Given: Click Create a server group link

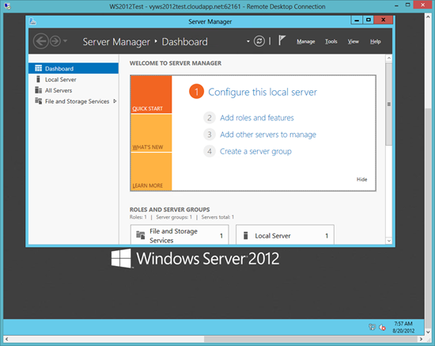Looking at the screenshot, I should [x=255, y=151].
